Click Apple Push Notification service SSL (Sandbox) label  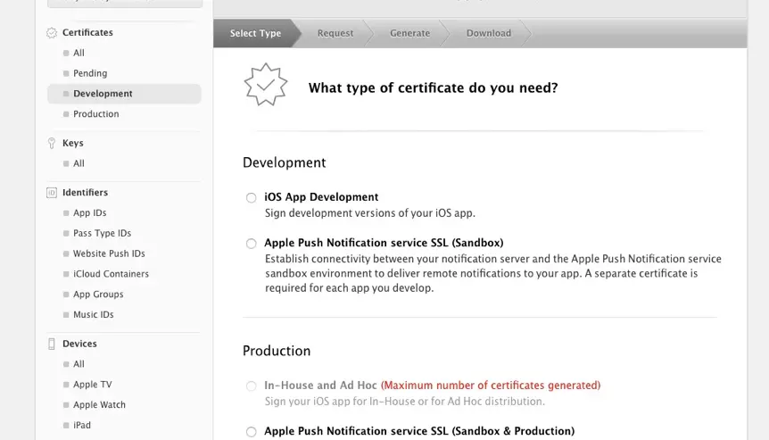pos(384,243)
